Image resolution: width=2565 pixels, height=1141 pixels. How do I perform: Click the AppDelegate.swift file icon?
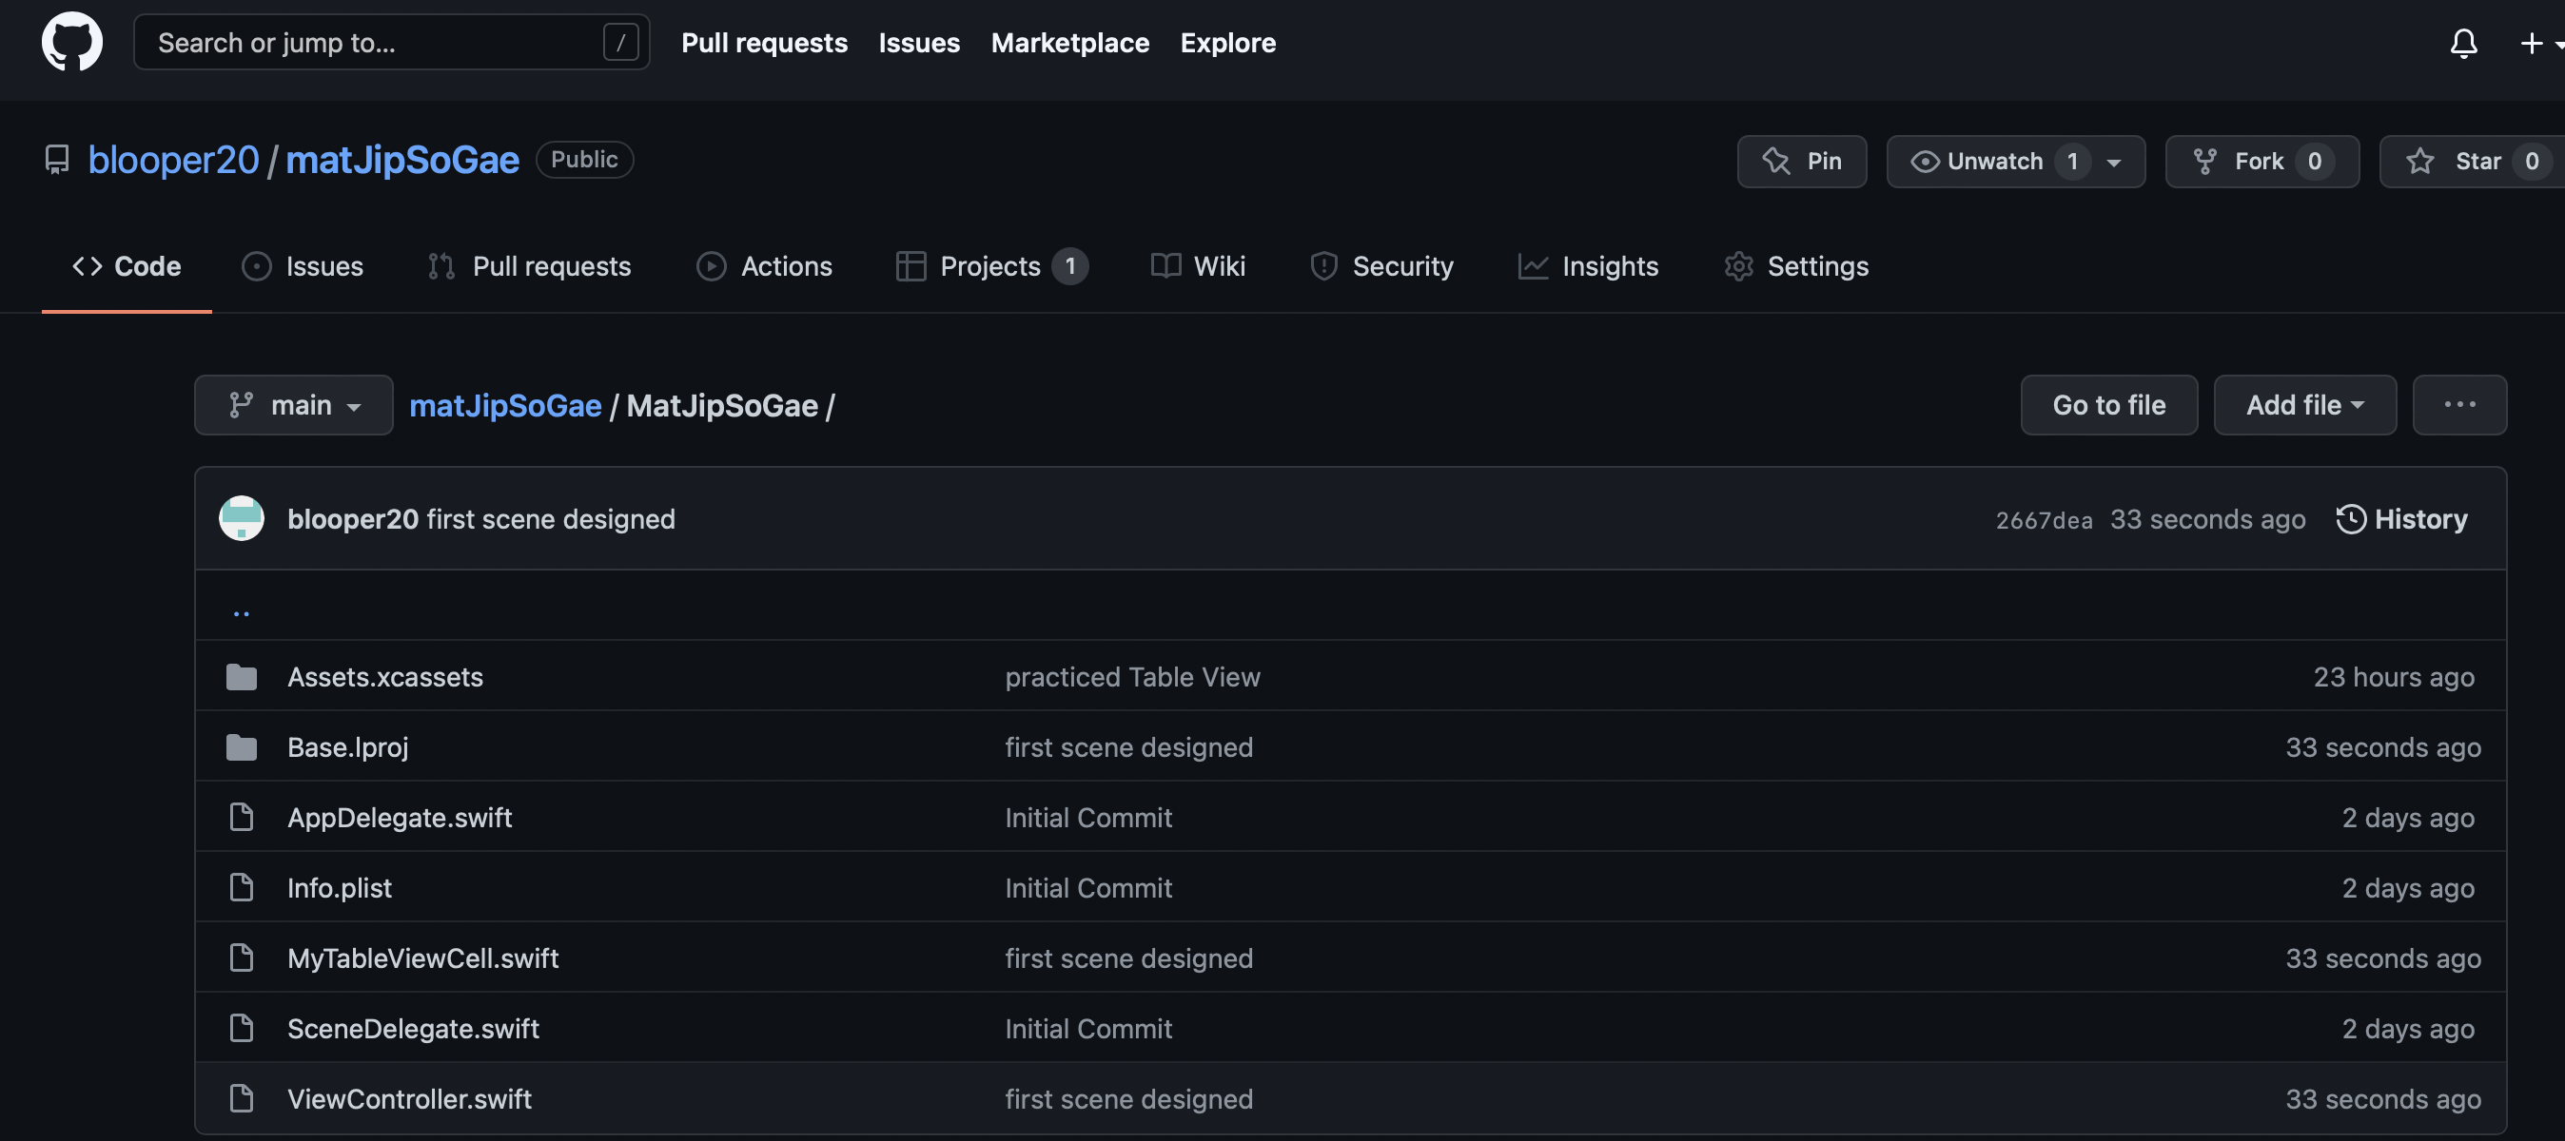tap(241, 818)
